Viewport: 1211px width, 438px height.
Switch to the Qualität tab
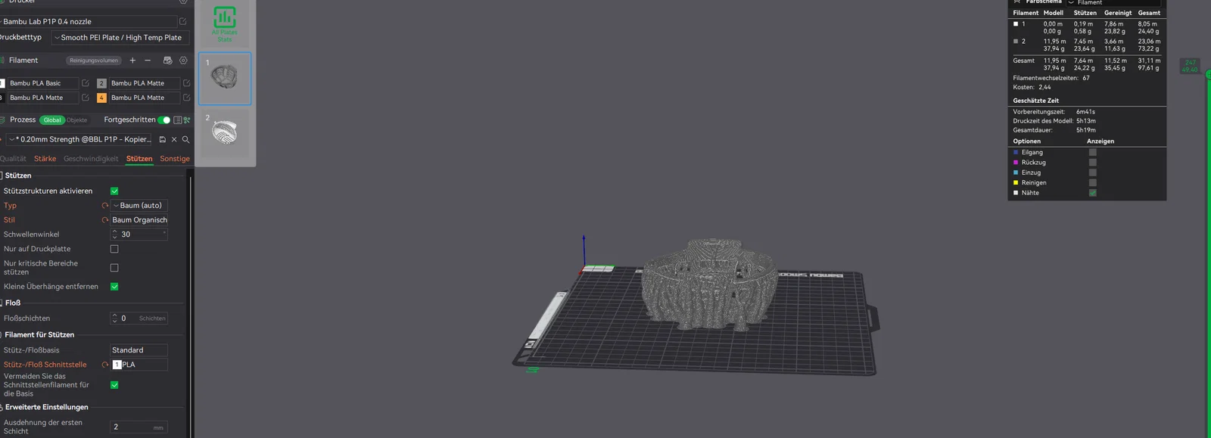point(13,159)
